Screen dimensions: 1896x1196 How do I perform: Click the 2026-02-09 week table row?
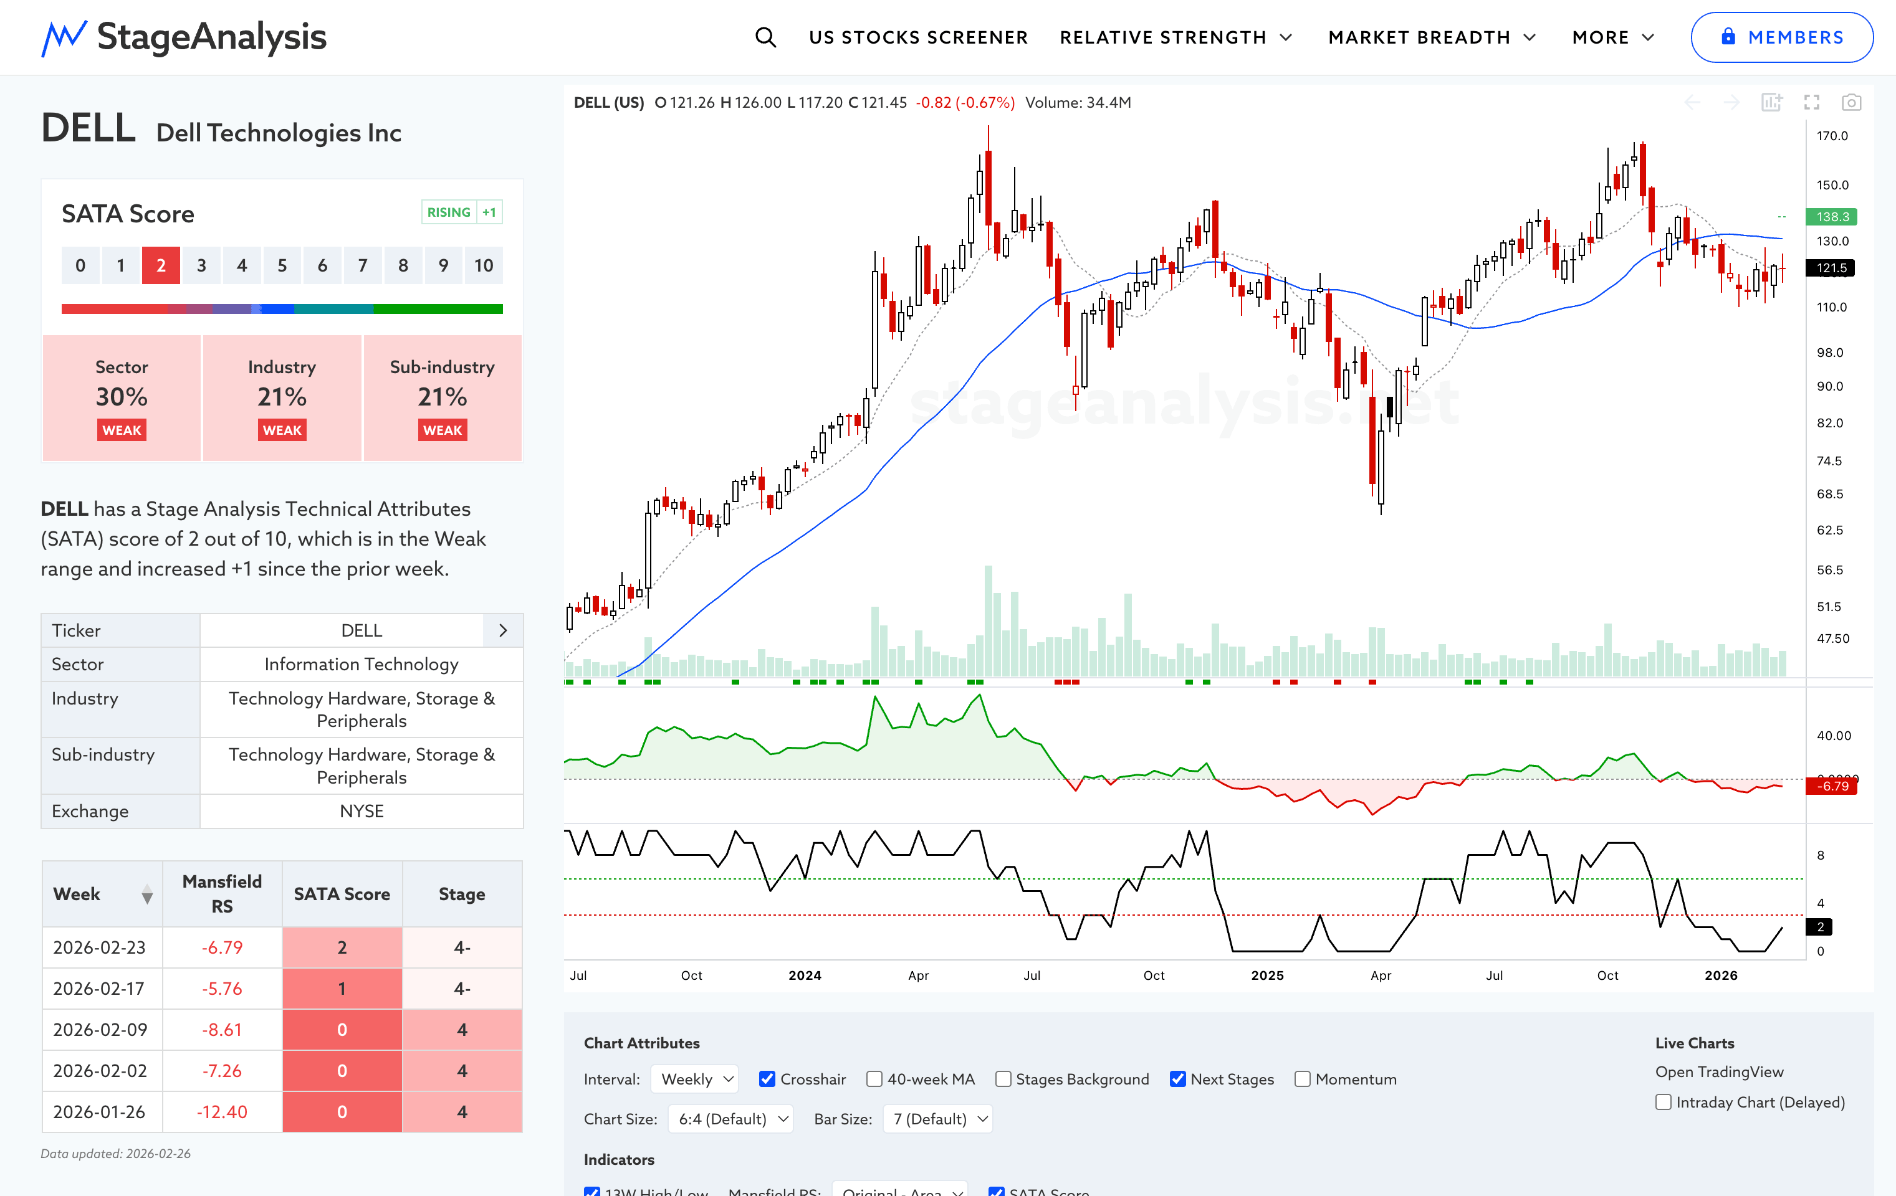click(100, 1029)
